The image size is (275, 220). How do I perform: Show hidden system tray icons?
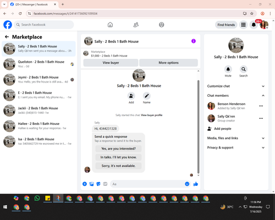pos(240,207)
